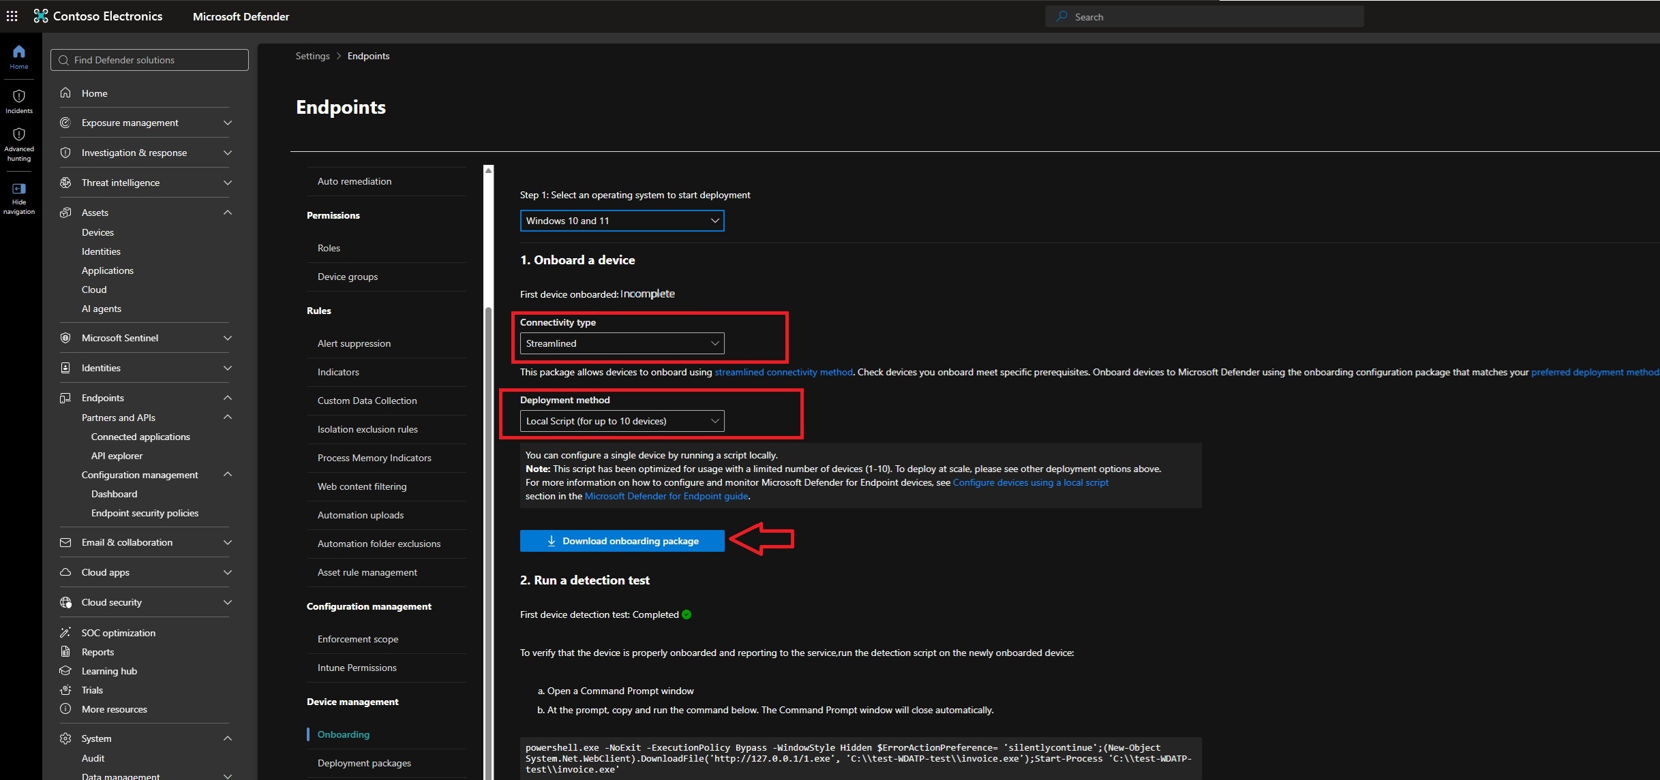Screen dimensions: 1660x780
Task: Click Download onboarding package button
Action: [622, 541]
